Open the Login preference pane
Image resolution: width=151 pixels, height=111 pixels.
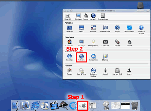click(x=117, y=29)
